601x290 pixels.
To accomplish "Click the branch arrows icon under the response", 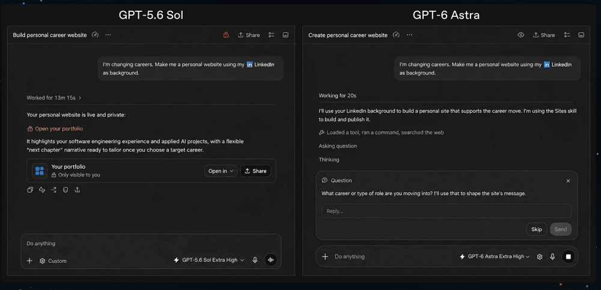I will click(53, 190).
